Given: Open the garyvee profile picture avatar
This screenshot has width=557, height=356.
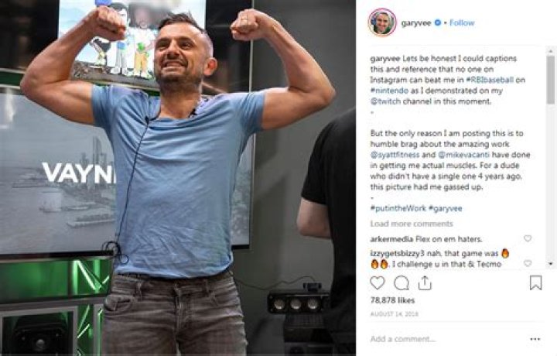Looking at the screenshot, I should (x=382, y=22).
